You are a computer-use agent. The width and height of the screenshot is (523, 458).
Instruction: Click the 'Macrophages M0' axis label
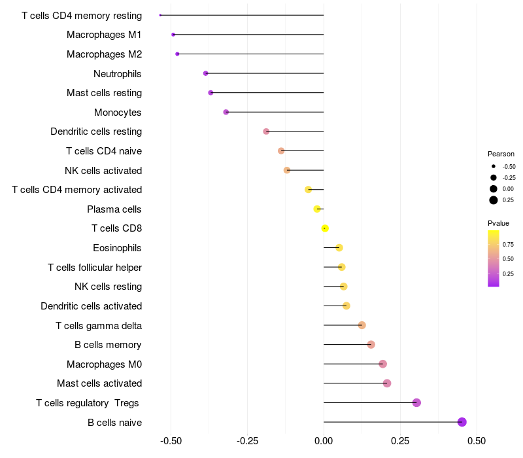click(105, 364)
